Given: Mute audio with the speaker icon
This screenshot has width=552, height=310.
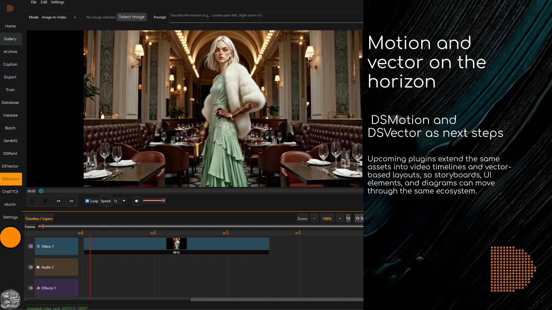Looking at the screenshot, I should point(137,201).
